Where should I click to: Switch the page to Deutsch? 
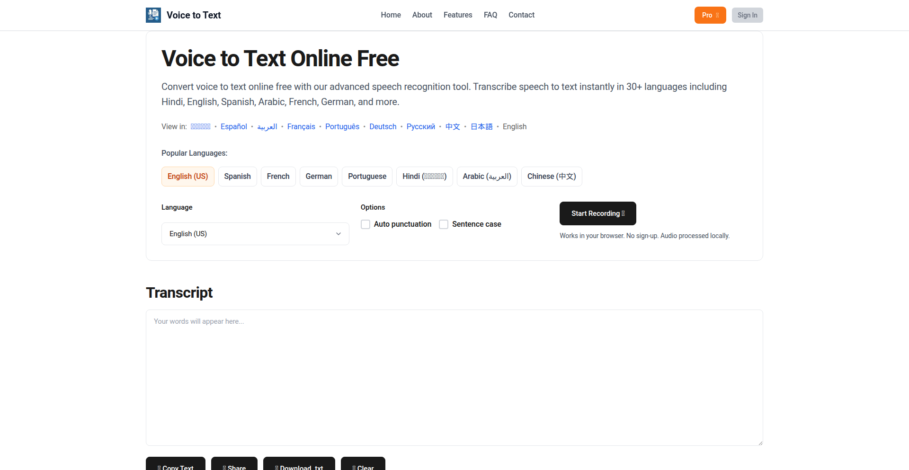tap(383, 127)
